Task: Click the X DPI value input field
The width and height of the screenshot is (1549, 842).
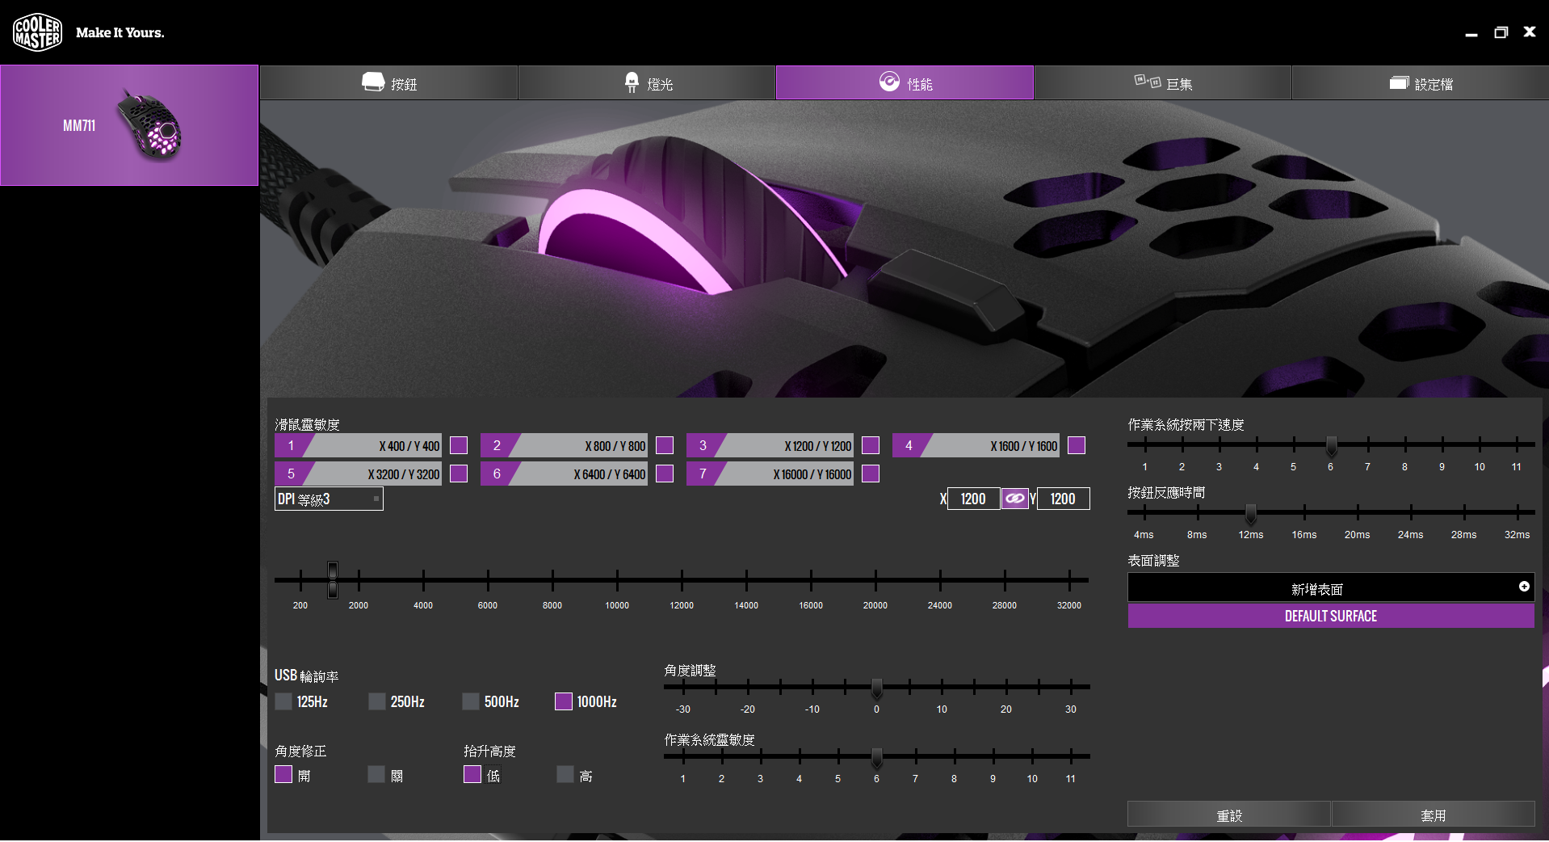Action: click(973, 499)
